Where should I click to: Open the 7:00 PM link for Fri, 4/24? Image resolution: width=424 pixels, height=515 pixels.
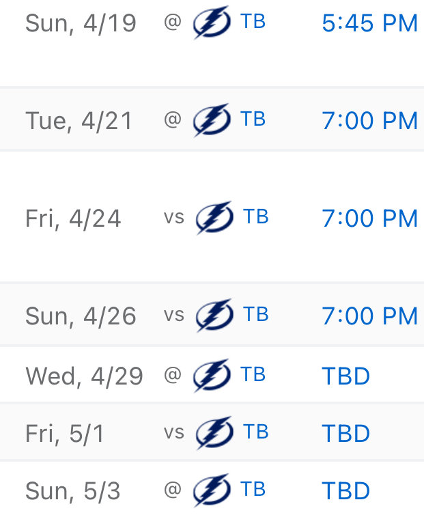(x=370, y=218)
